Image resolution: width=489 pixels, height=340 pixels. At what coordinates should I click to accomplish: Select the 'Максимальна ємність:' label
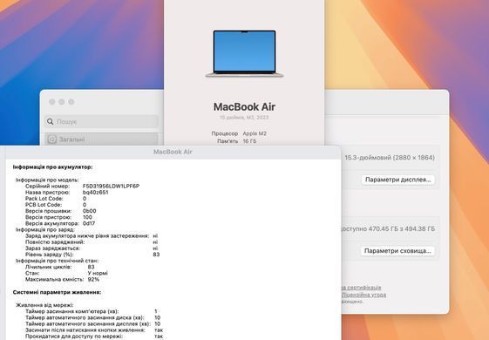[x=54, y=280]
